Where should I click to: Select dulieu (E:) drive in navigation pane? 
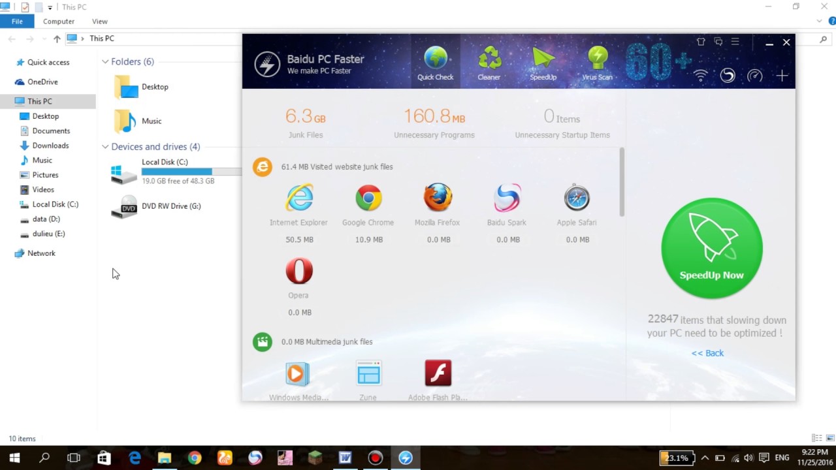point(48,234)
